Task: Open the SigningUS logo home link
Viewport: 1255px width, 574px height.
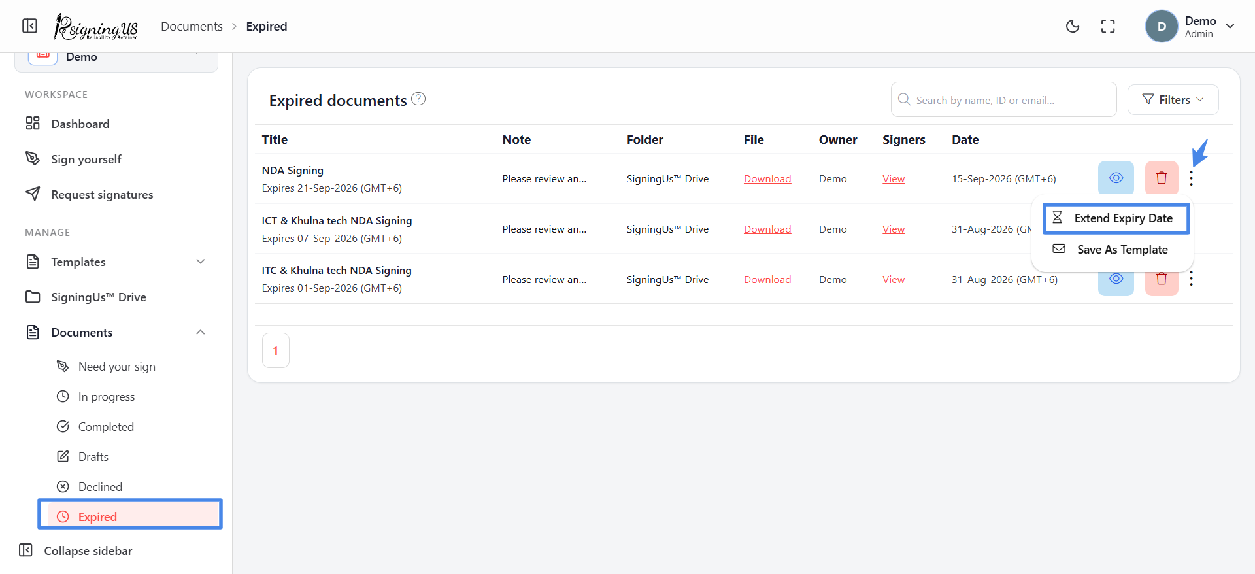Action: pyautogui.click(x=96, y=26)
